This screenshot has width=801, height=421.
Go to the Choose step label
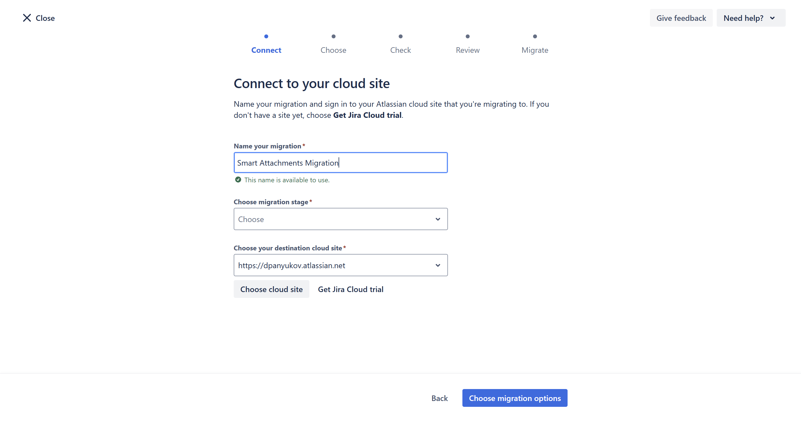click(x=333, y=50)
